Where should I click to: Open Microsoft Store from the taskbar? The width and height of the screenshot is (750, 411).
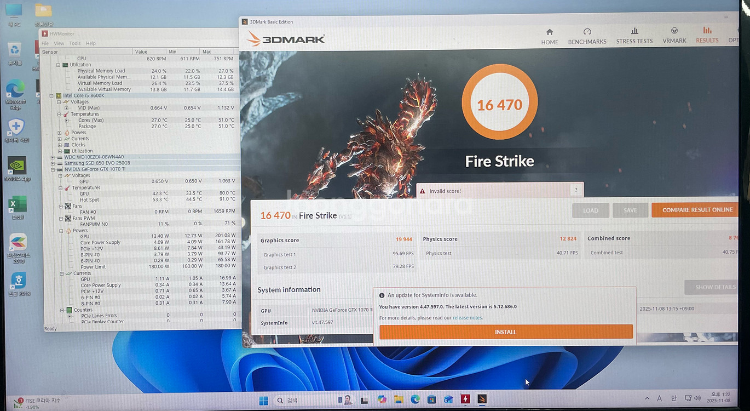tap(431, 400)
